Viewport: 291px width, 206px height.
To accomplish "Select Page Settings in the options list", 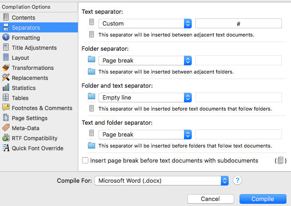I will coord(30,118).
